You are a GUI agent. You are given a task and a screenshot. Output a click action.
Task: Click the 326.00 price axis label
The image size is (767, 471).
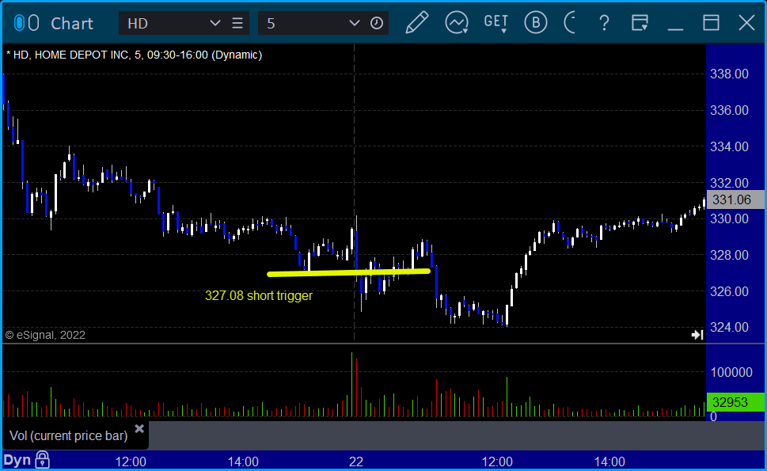[729, 291]
